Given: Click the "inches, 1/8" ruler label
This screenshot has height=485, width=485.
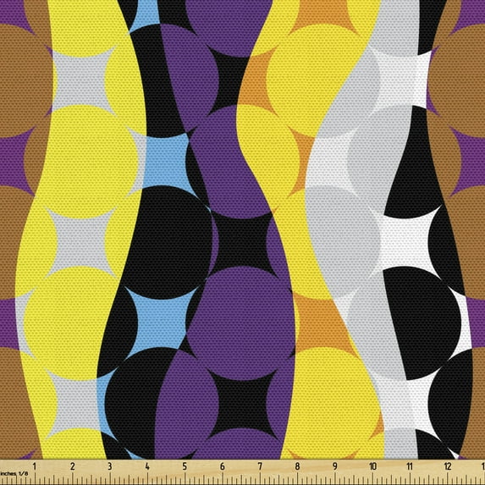Looking at the screenshot, I should (14, 473).
